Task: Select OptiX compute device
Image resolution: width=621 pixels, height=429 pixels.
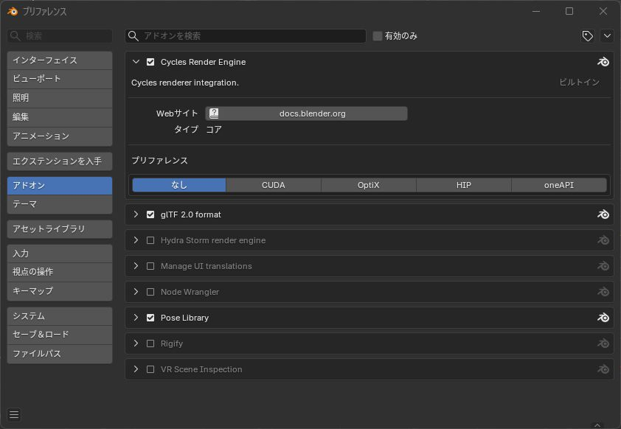Action: click(x=368, y=185)
